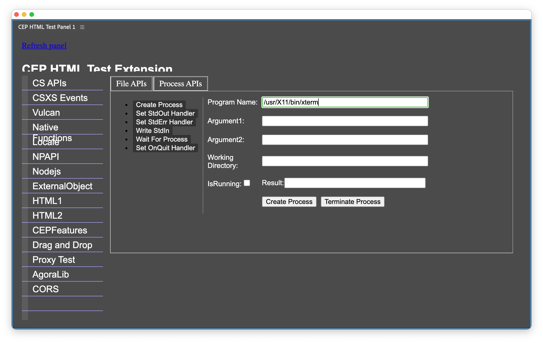The image size is (543, 343).
Task: Switch to the File APIs tab
Action: [131, 84]
